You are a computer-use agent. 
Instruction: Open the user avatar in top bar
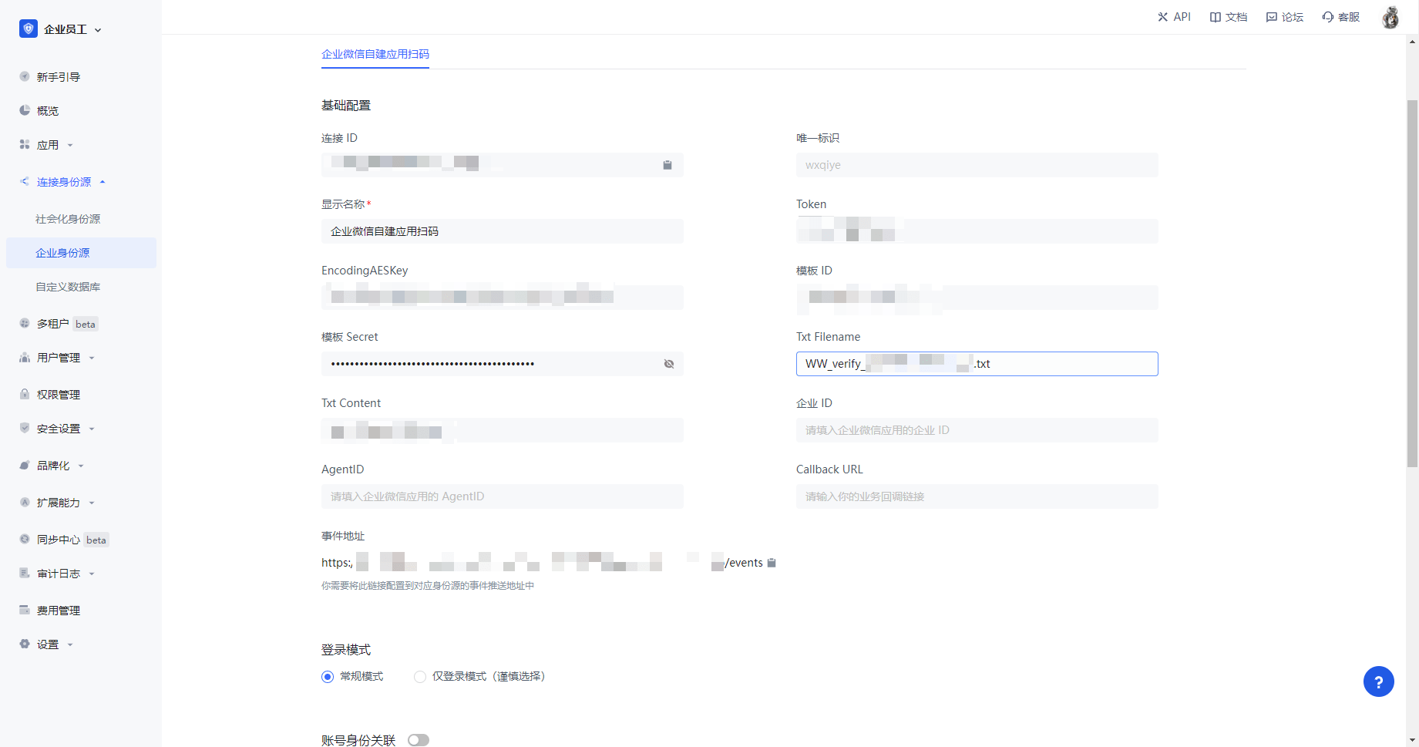(x=1390, y=17)
